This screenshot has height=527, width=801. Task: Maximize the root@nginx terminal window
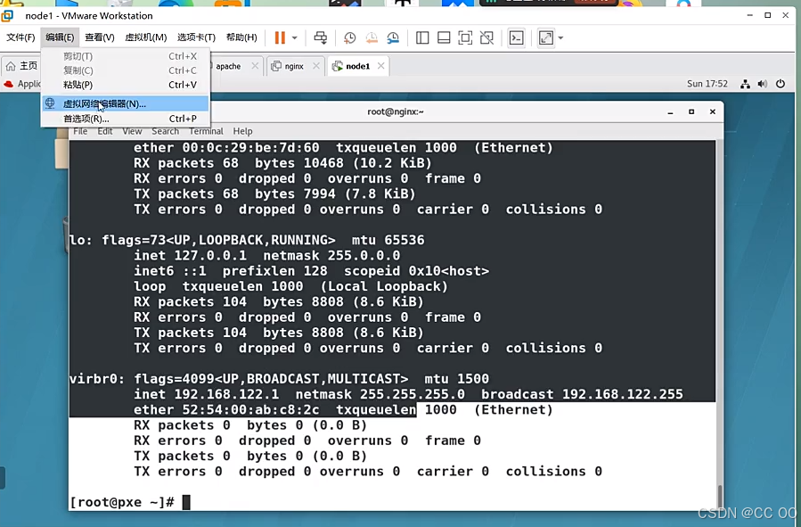(x=691, y=112)
